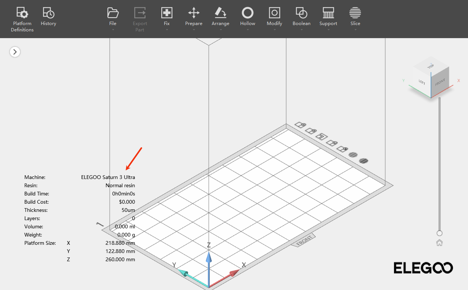Click the 0.000 g weight value
Viewport: 468px width, 290px height.
(x=126, y=235)
